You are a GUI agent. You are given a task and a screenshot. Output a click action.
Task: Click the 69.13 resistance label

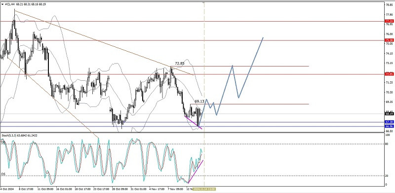pos(199,101)
